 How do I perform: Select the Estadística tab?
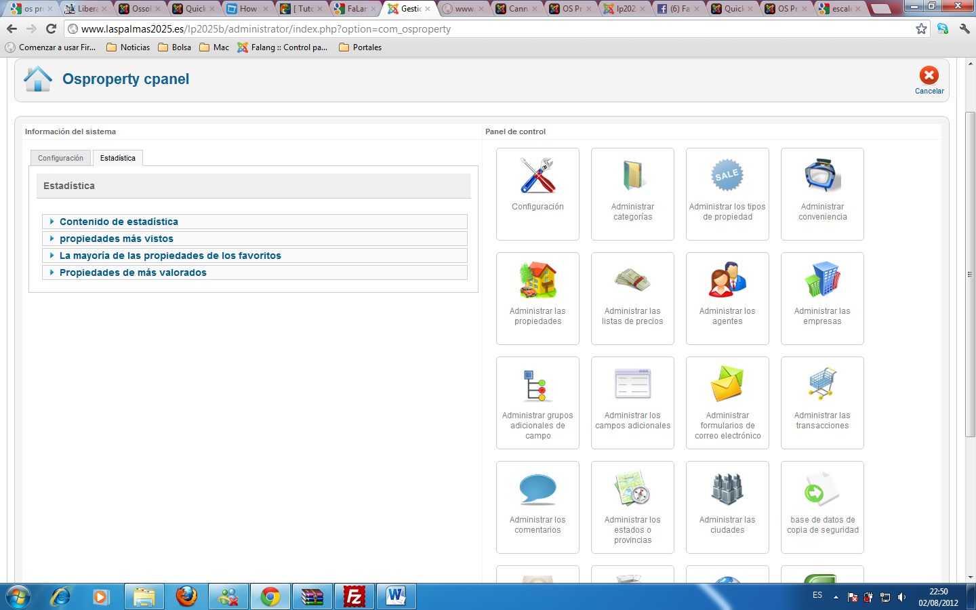(x=118, y=158)
